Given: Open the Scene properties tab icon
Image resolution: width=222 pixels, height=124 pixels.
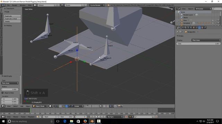Looking at the screenshot, I should click(x=188, y=28).
